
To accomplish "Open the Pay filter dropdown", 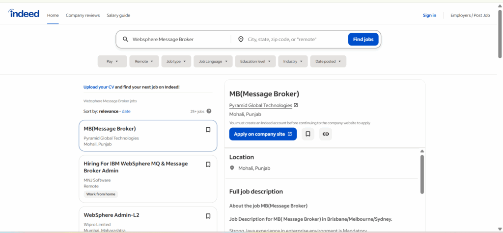I will (x=112, y=61).
